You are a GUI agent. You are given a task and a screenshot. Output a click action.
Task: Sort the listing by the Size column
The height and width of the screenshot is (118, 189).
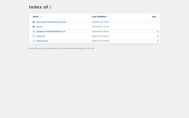(154, 17)
